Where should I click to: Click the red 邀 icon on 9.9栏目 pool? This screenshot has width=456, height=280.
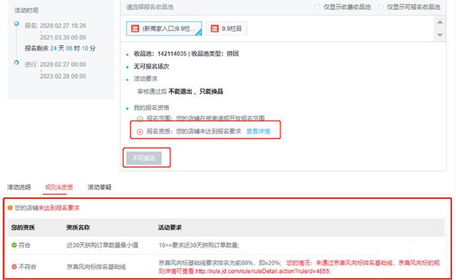(x=215, y=29)
